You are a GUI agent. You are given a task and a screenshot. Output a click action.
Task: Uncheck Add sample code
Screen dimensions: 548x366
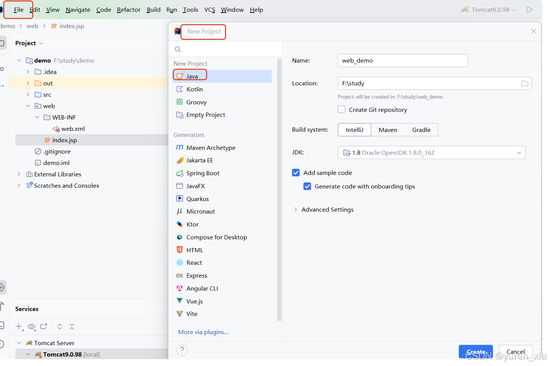(x=296, y=173)
